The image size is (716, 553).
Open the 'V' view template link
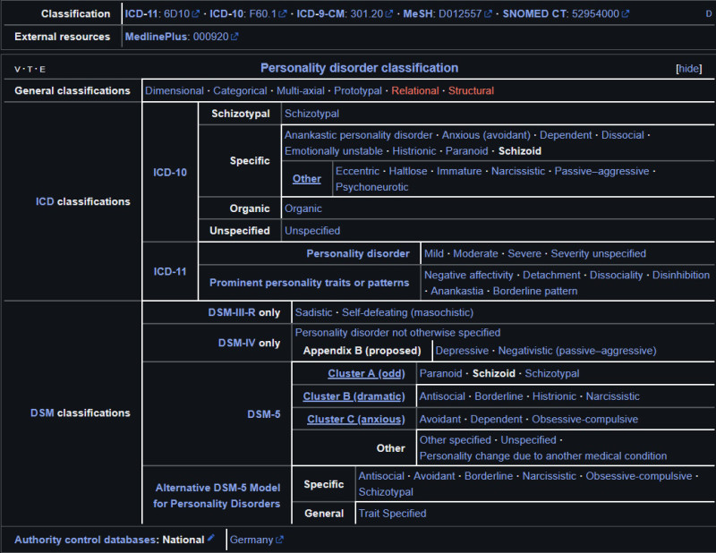[x=19, y=69]
